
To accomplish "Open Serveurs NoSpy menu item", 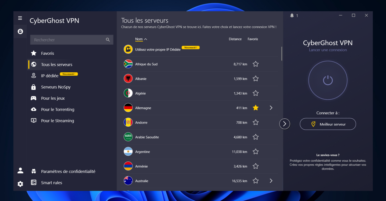I will (x=56, y=87).
